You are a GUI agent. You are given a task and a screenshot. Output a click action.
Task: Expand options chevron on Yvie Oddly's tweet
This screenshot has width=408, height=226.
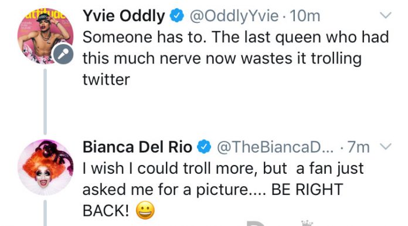[385, 15]
